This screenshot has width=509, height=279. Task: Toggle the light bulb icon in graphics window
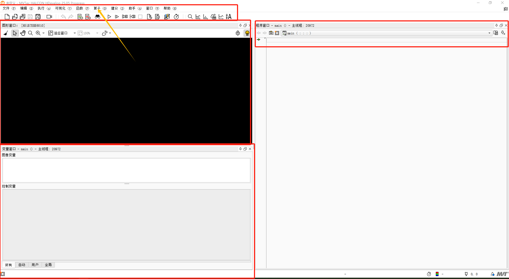point(247,33)
